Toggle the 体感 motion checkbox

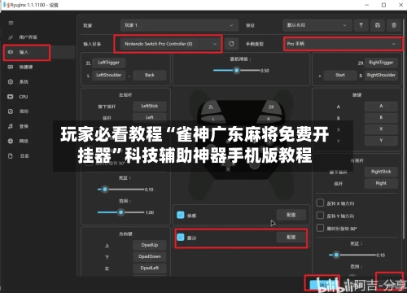coord(181,215)
